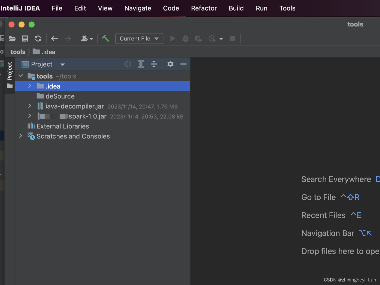The image size is (380, 285).
Task: Click the Collapse All icon
Action: coord(154,64)
